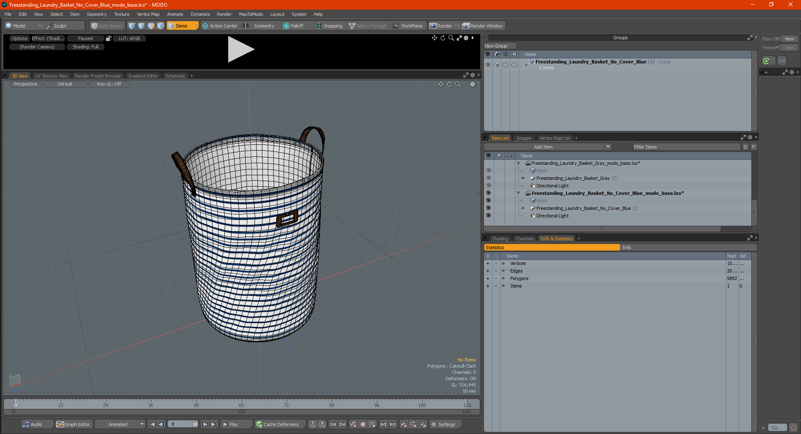
Task: Click the Filter Items input field
Action: (x=686, y=147)
